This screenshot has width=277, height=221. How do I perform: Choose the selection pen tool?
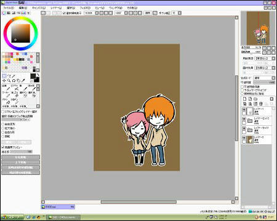pos(24,95)
